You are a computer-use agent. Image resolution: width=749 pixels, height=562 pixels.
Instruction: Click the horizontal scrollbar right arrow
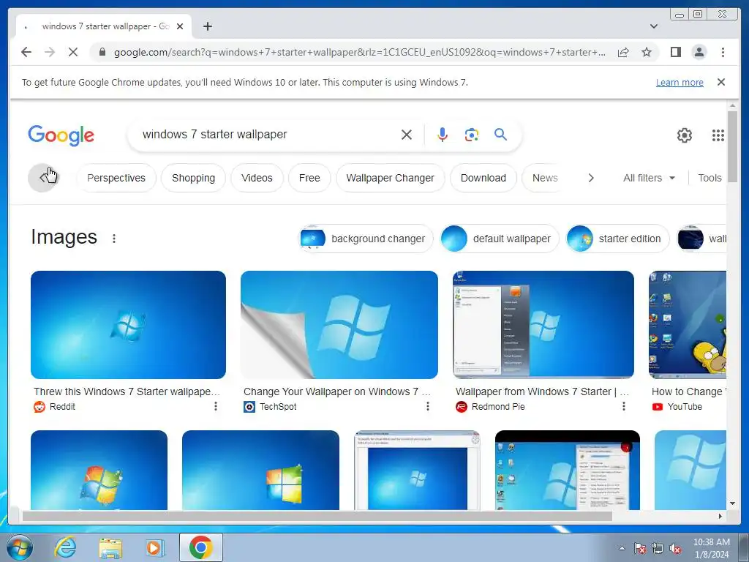(720, 516)
